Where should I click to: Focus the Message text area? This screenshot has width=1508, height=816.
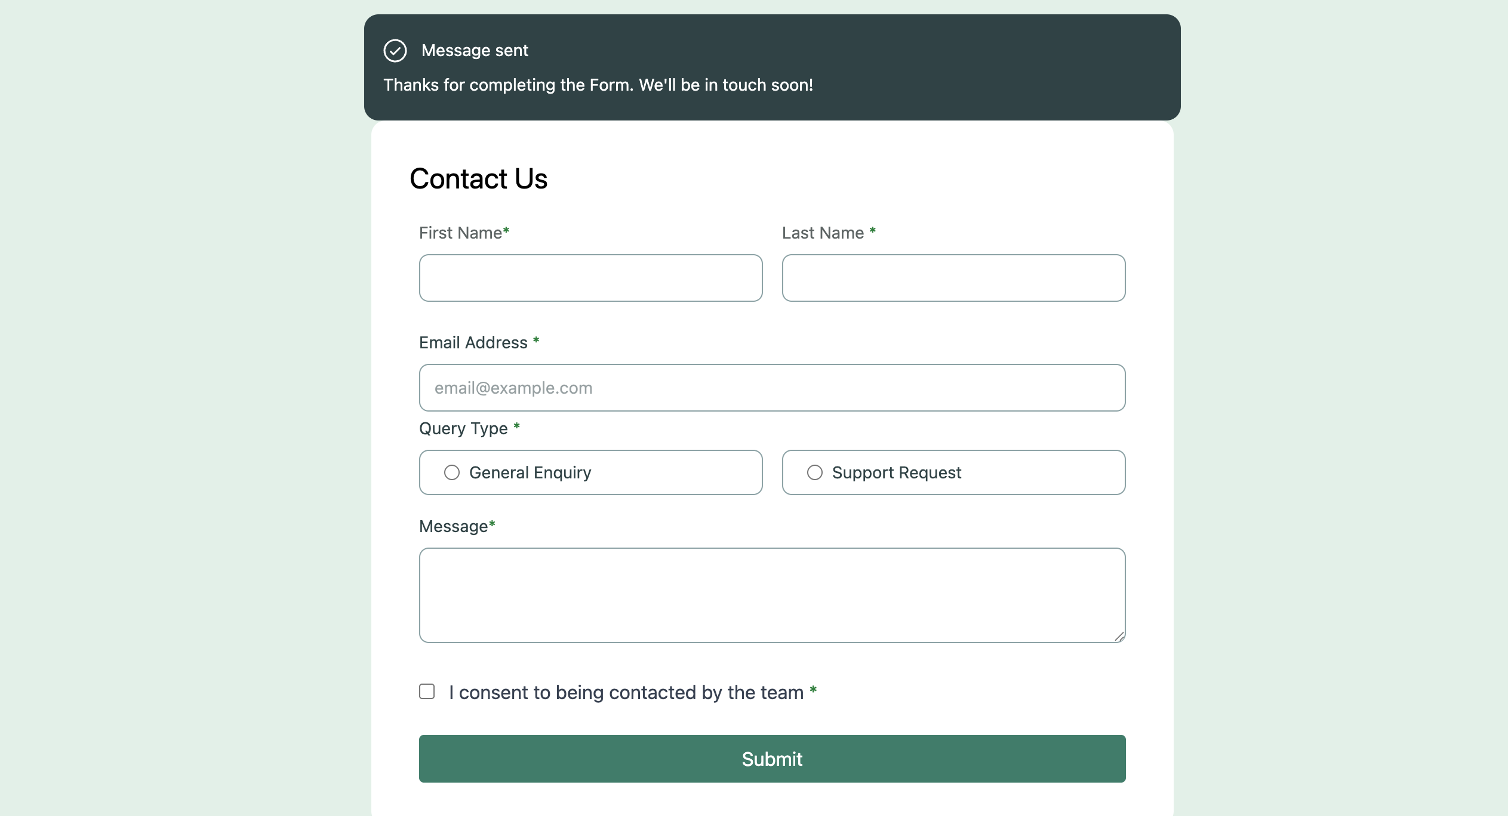point(772,595)
